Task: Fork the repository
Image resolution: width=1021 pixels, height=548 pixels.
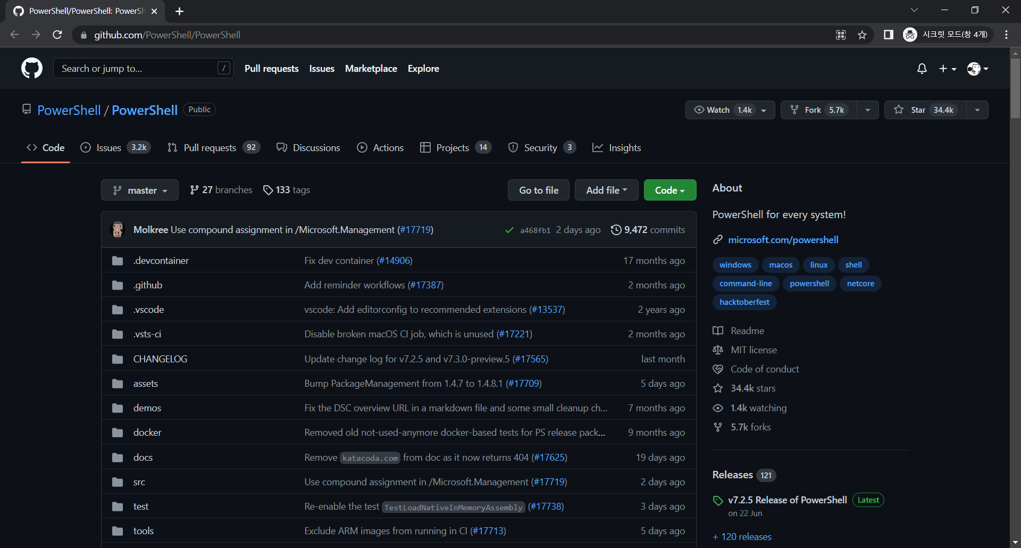Action: [x=818, y=110]
